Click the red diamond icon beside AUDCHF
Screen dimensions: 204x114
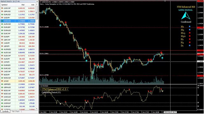point(2,56)
